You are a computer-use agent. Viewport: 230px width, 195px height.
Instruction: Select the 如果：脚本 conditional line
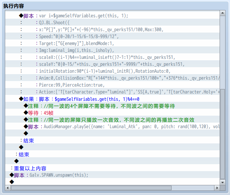pyautogui.click(x=112, y=99)
